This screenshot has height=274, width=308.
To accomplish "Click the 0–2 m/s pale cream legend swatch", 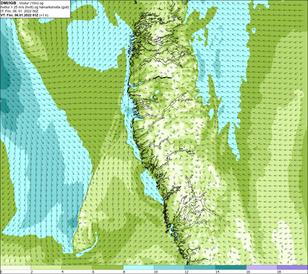I will [x=15, y=267].
